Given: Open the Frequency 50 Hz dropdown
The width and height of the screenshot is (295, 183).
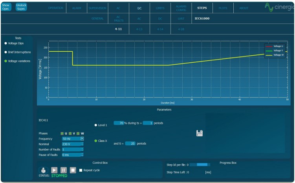Looking at the screenshot, I should pos(82,139).
